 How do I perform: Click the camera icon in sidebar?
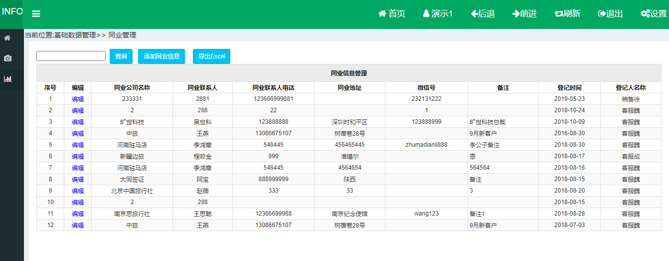(x=7, y=58)
